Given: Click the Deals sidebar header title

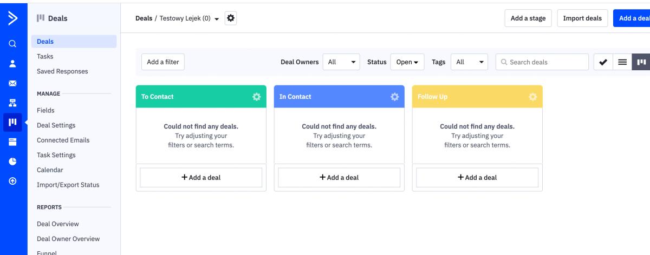Looking at the screenshot, I should pyautogui.click(x=58, y=18).
